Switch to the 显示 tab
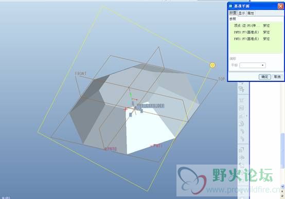Viewport: 285px width, 199px height. point(242,13)
